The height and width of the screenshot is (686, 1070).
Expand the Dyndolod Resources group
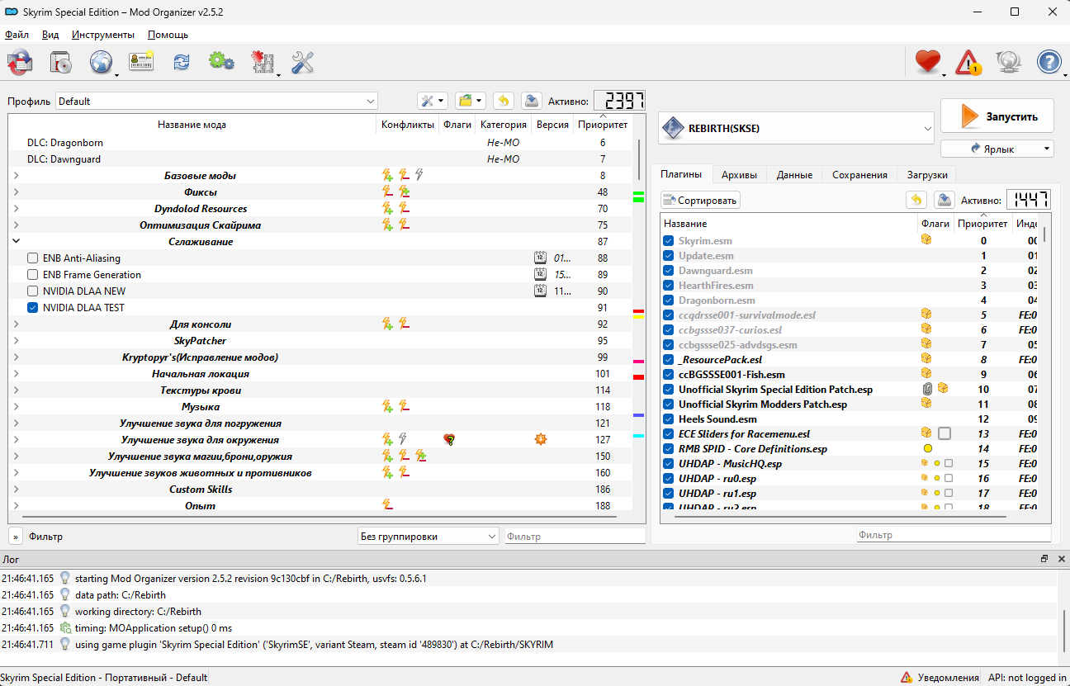[16, 209]
